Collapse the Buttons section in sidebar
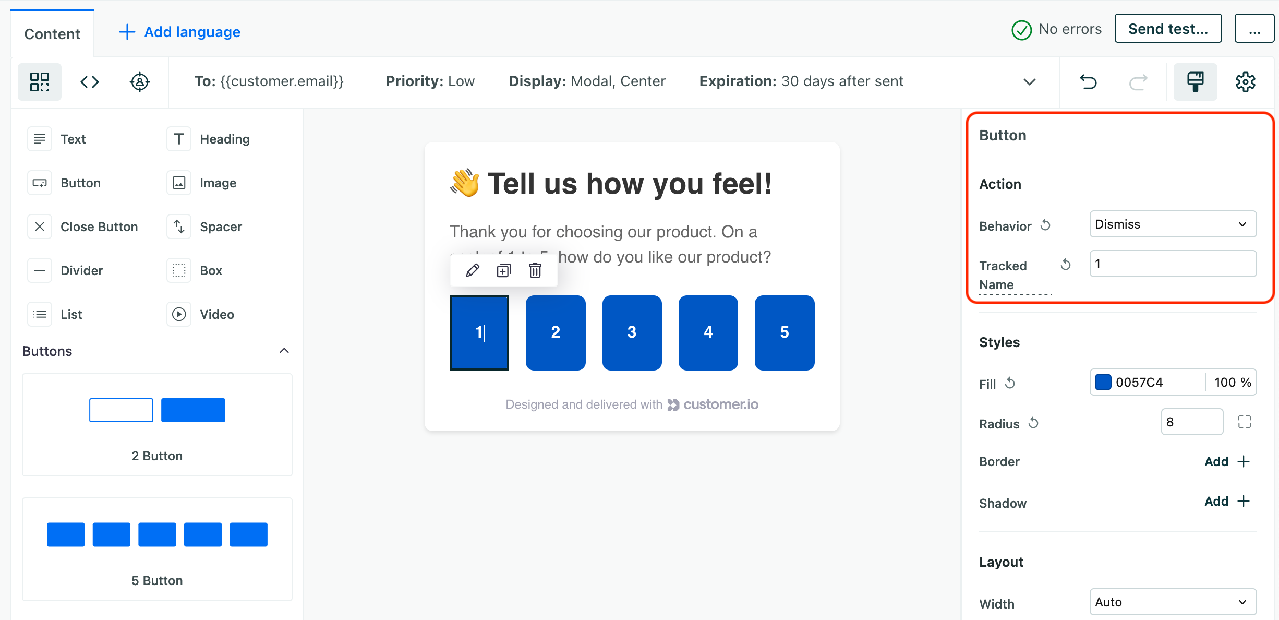This screenshot has height=620, width=1279. click(285, 351)
